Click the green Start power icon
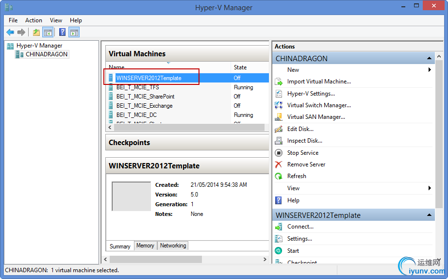This screenshot has width=448, height=279. point(279,251)
